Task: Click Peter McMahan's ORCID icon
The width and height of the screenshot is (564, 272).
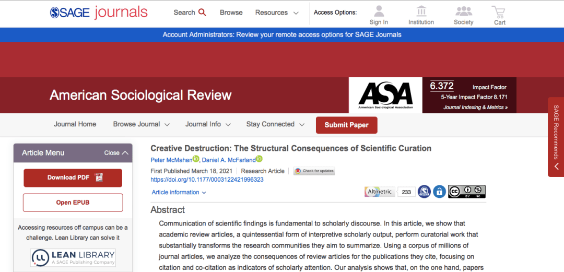Action: [196, 159]
